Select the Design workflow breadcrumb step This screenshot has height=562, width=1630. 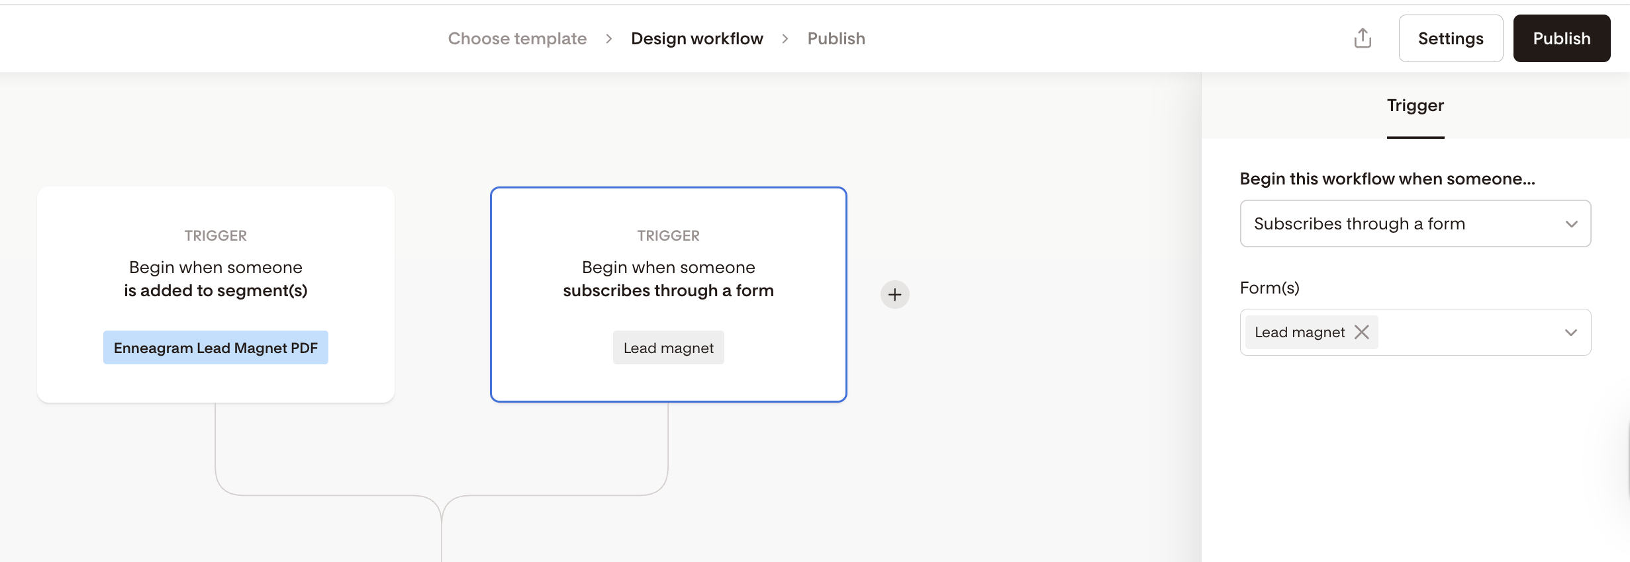point(696,39)
